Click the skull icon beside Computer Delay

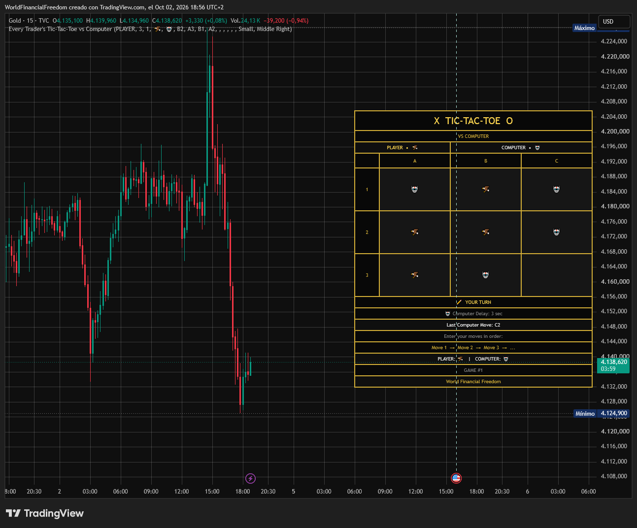447,314
